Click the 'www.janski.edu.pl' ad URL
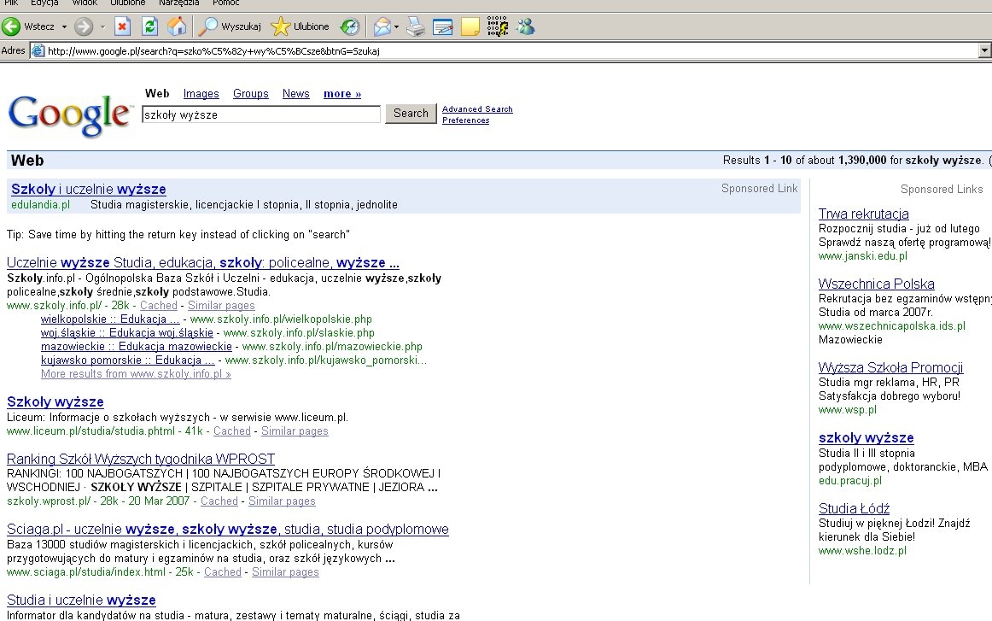 coord(863,256)
